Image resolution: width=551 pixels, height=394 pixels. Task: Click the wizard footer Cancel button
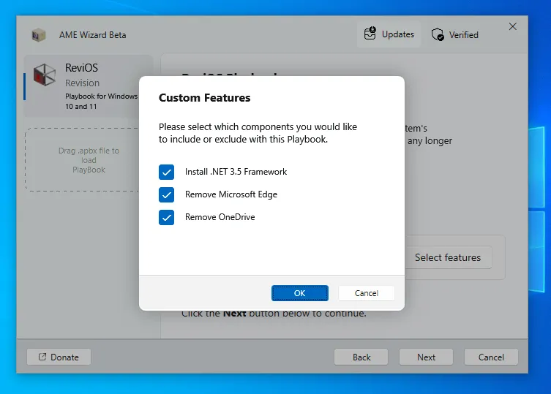pos(491,357)
